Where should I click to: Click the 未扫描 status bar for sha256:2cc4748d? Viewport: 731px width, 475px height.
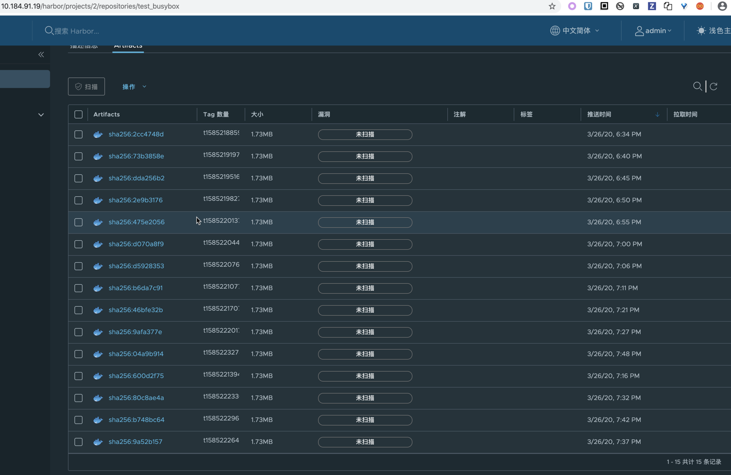coord(365,134)
